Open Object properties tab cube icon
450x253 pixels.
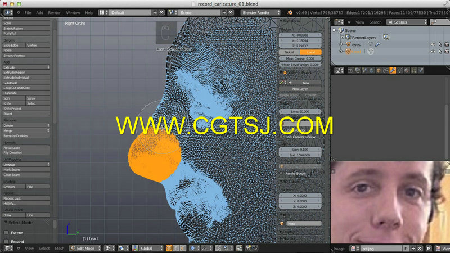(x=379, y=71)
